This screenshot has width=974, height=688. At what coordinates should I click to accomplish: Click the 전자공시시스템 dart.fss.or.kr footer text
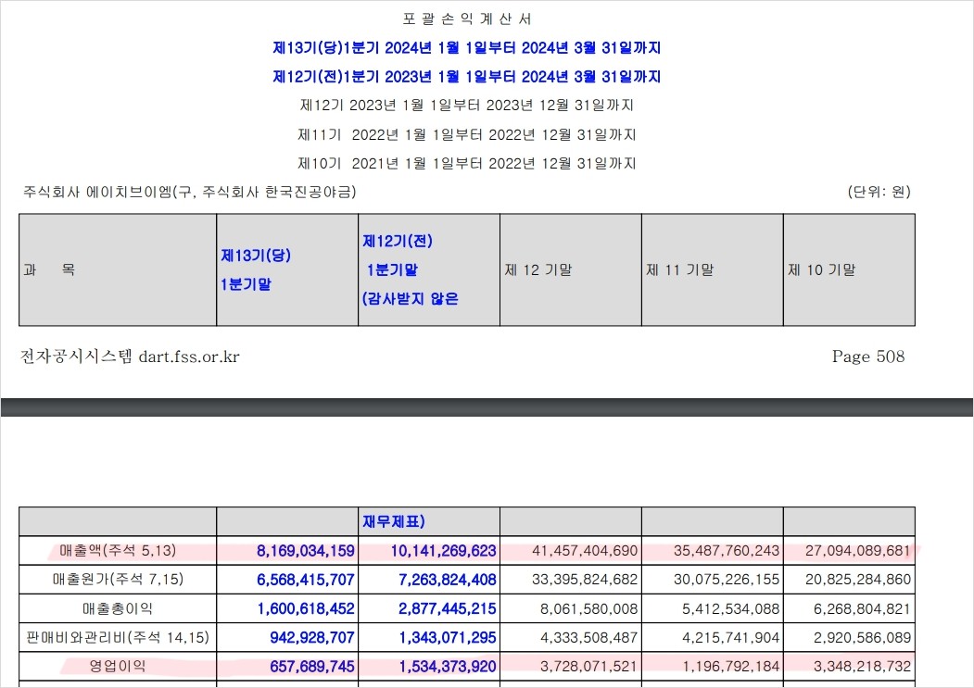(x=130, y=357)
